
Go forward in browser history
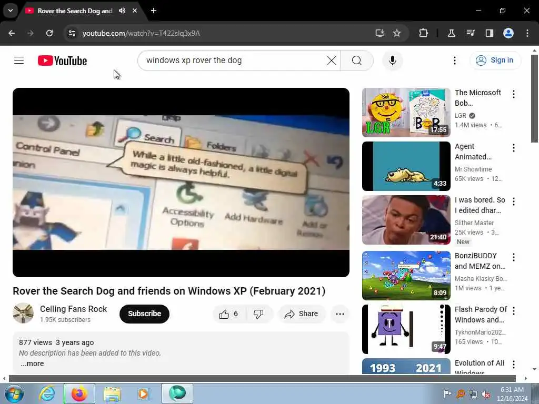pos(31,33)
